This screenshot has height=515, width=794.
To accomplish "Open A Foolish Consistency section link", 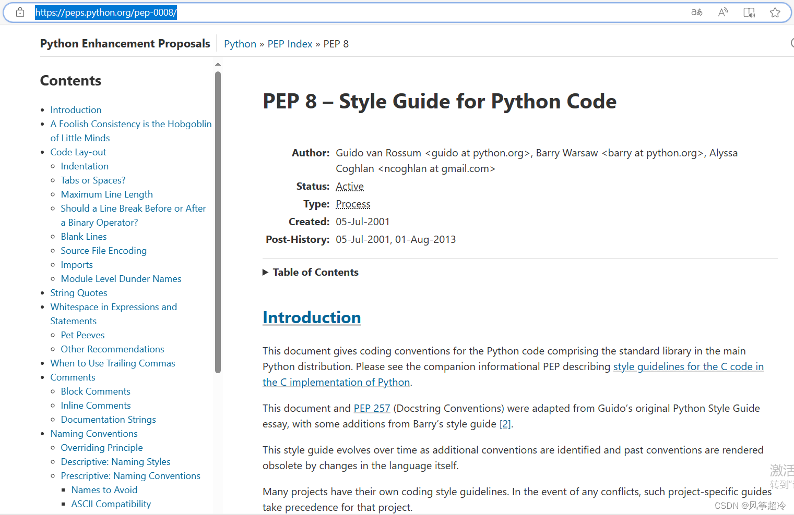I will (131, 131).
